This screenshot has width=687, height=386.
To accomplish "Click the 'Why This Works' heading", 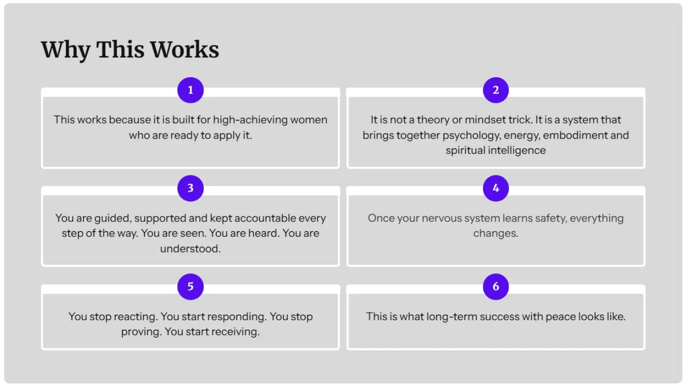I will point(130,50).
